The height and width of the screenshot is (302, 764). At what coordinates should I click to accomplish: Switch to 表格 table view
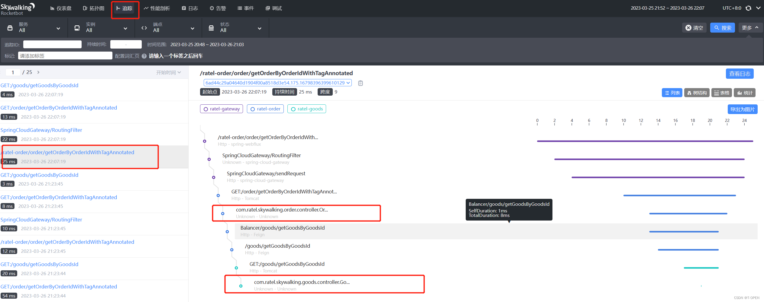click(722, 93)
